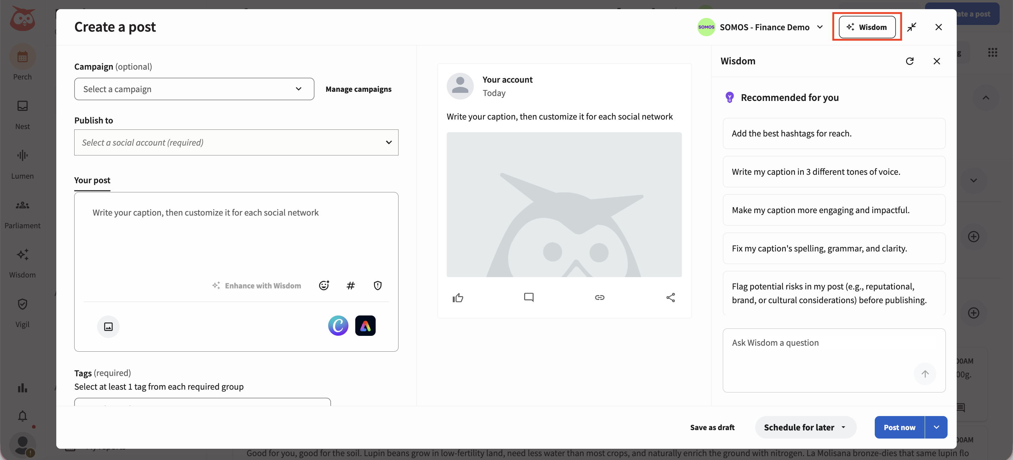
Task: Click Manage campaigns link
Action: click(x=359, y=89)
